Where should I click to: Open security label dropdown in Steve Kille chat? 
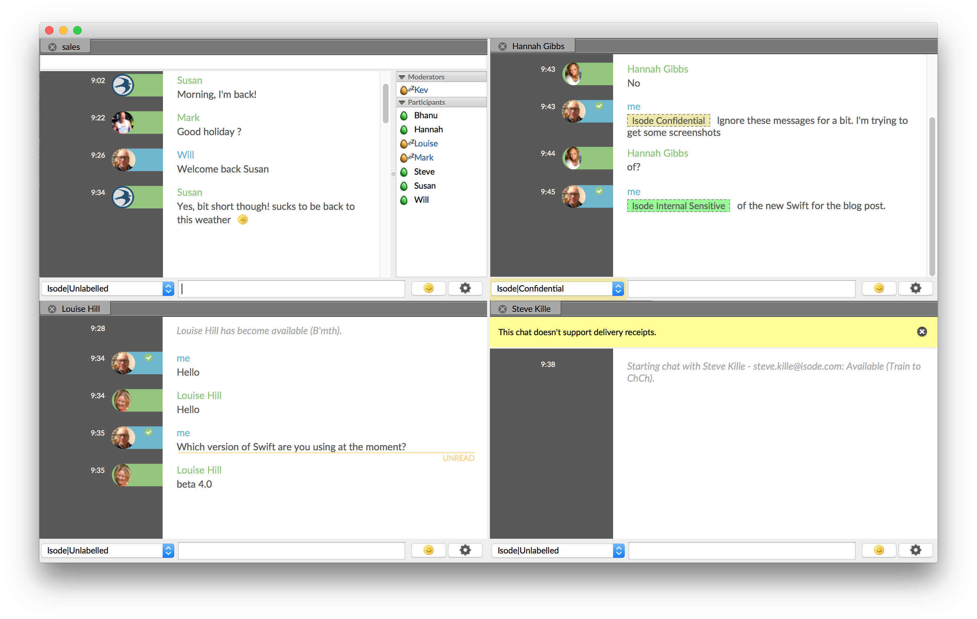point(558,550)
